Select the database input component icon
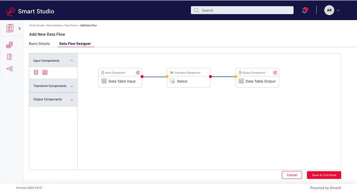The width and height of the screenshot is (357, 192). point(36,72)
